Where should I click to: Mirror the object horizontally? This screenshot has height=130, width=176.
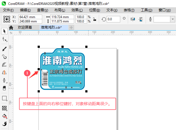(133, 19)
